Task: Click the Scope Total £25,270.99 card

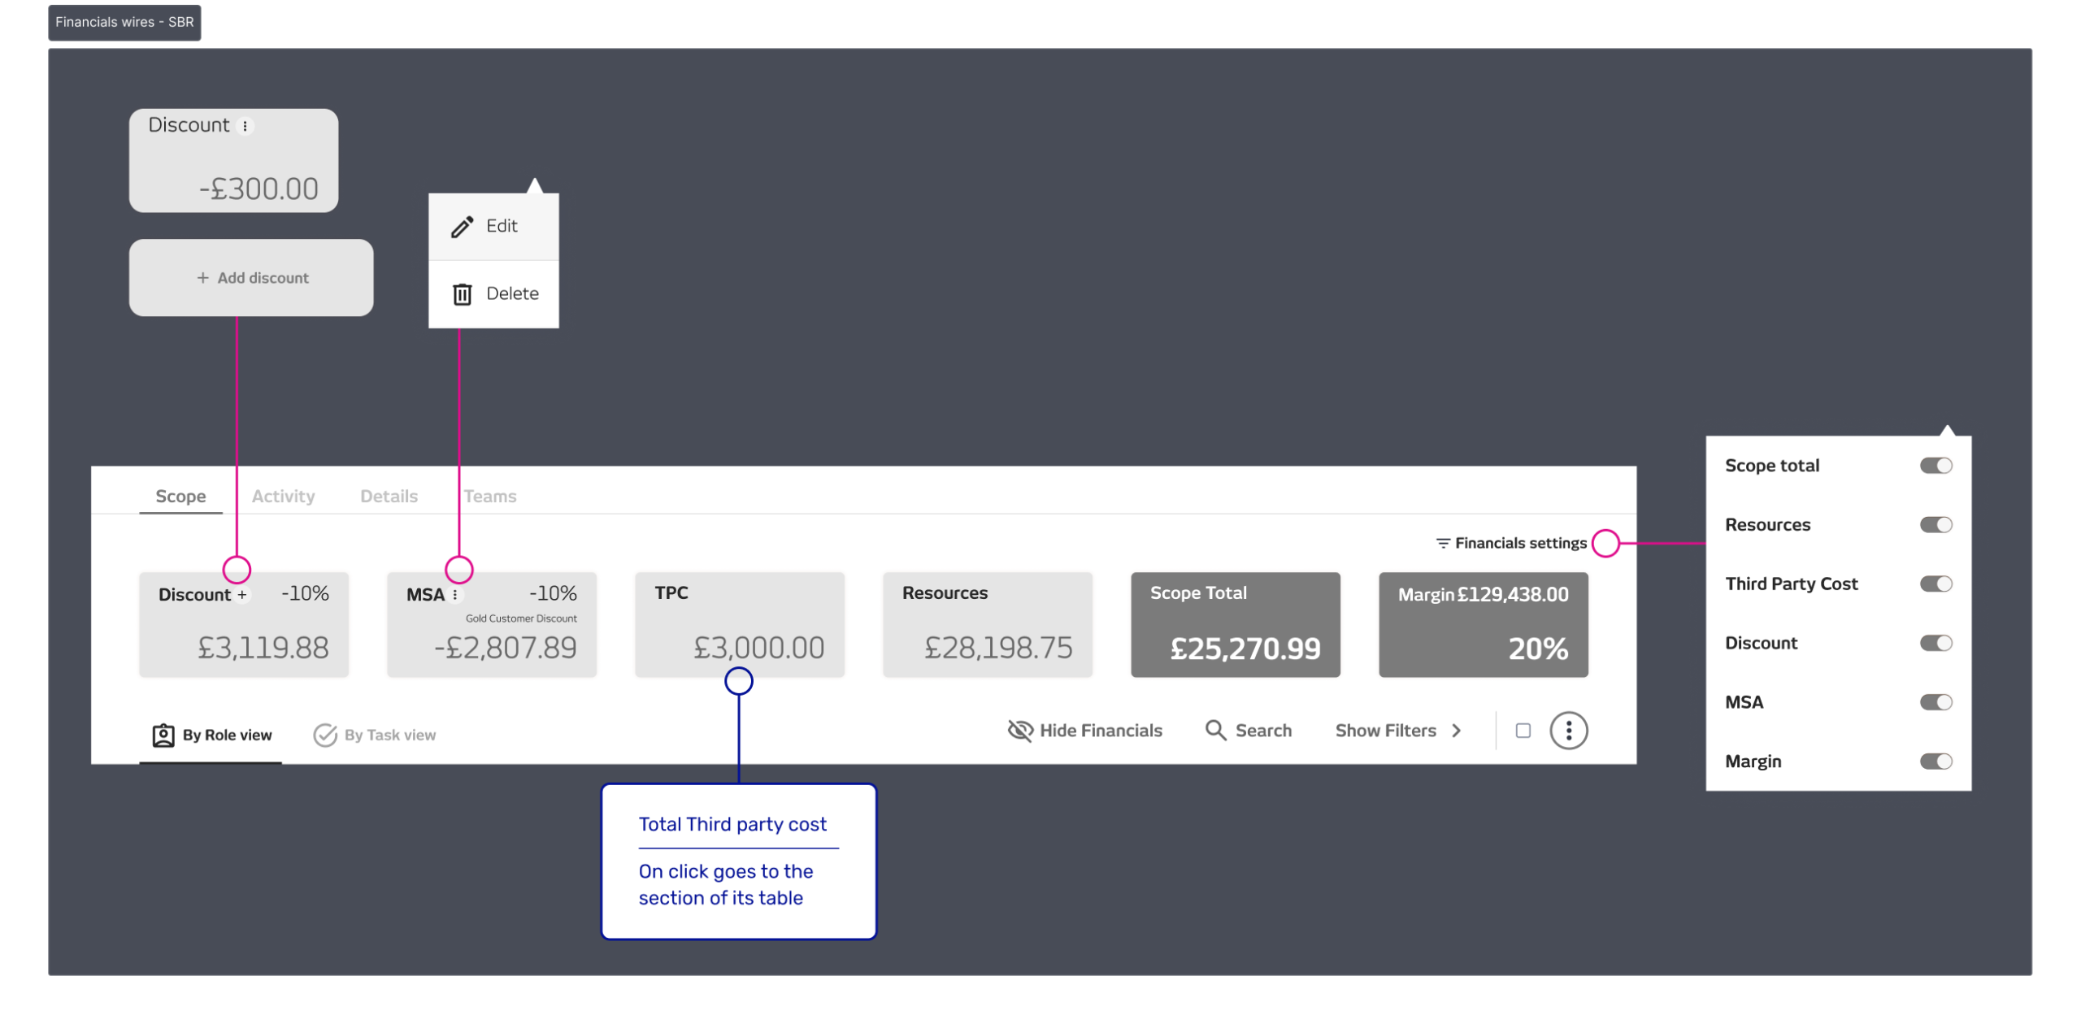Action: pyautogui.click(x=1236, y=625)
